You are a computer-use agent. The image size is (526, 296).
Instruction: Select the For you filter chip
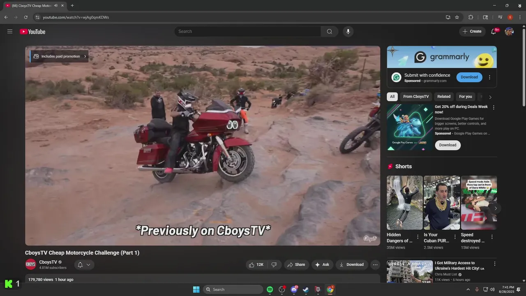tap(466, 97)
